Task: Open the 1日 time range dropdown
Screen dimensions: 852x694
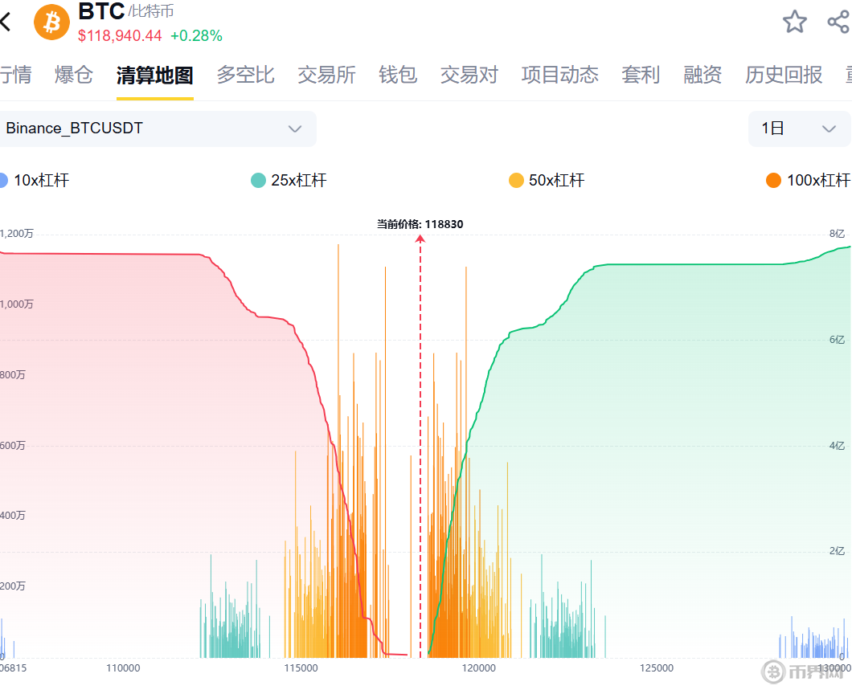Action: [x=799, y=129]
